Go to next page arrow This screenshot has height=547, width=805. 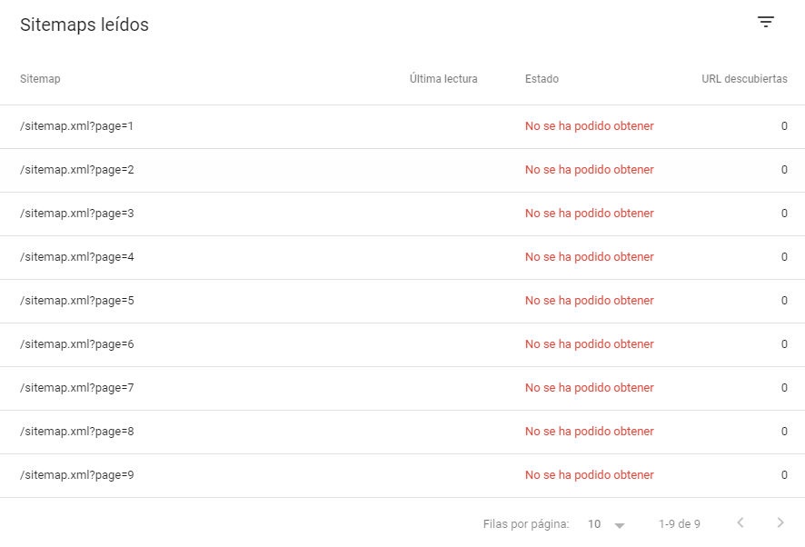780,522
